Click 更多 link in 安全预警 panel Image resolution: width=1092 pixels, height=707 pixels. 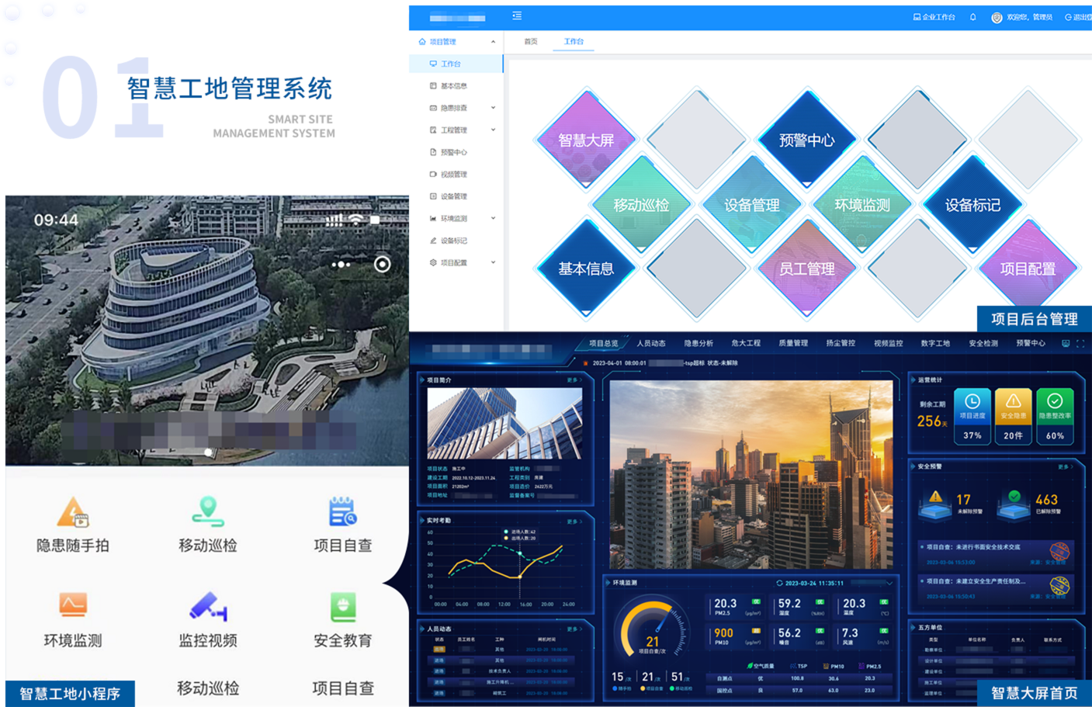coord(1065,466)
